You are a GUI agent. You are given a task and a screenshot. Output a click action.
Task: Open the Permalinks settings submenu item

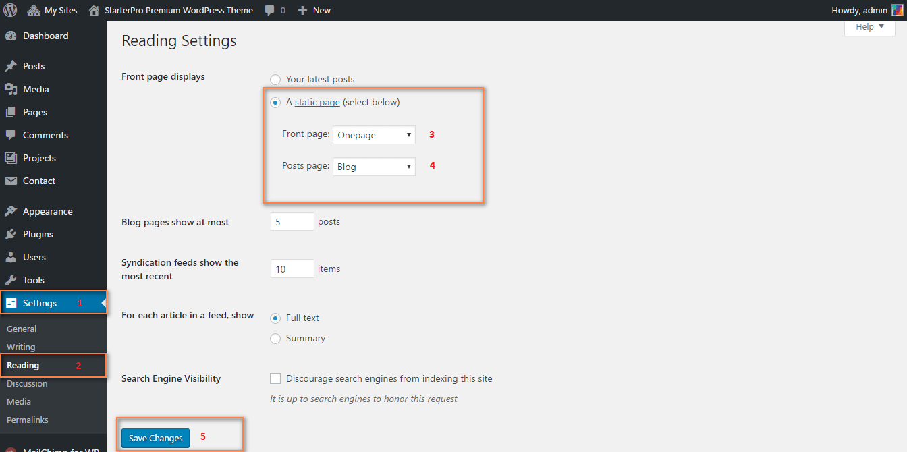[28, 420]
